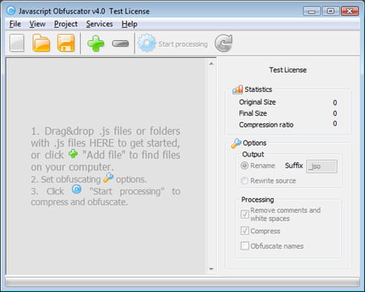Enable the Obfuscate names checkbox

pos(245,246)
